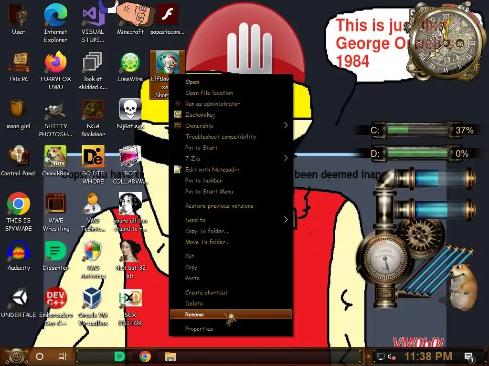Choose Paste in the context menu

(x=231, y=278)
